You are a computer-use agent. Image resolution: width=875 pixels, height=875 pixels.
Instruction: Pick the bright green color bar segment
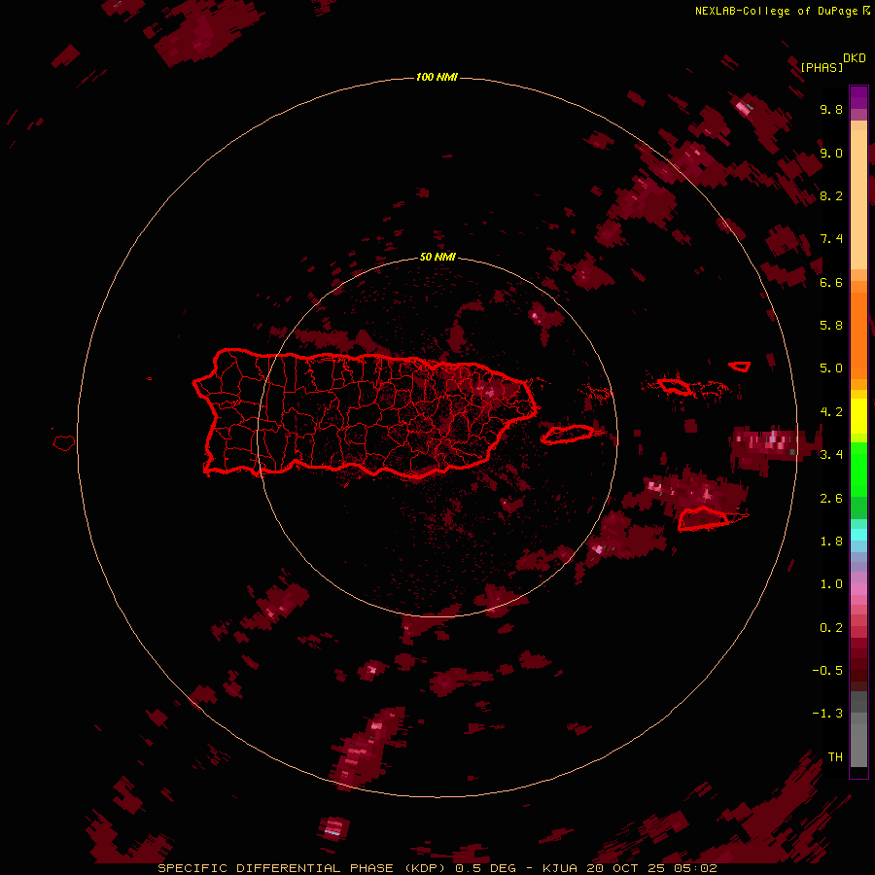point(858,470)
